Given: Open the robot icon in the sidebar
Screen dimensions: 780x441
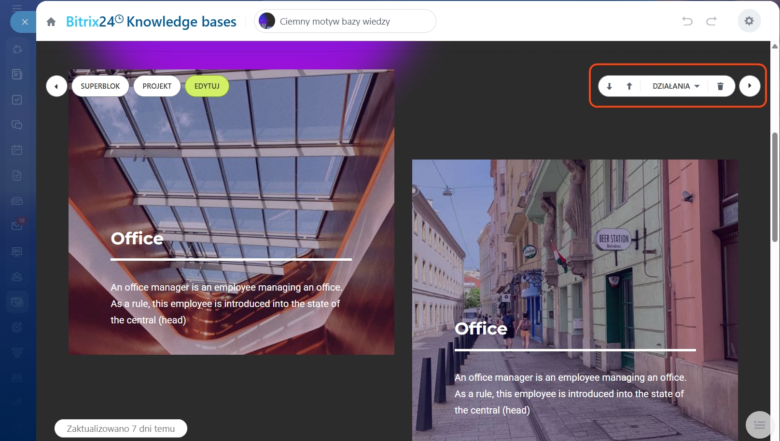Looking at the screenshot, I should coord(17,377).
